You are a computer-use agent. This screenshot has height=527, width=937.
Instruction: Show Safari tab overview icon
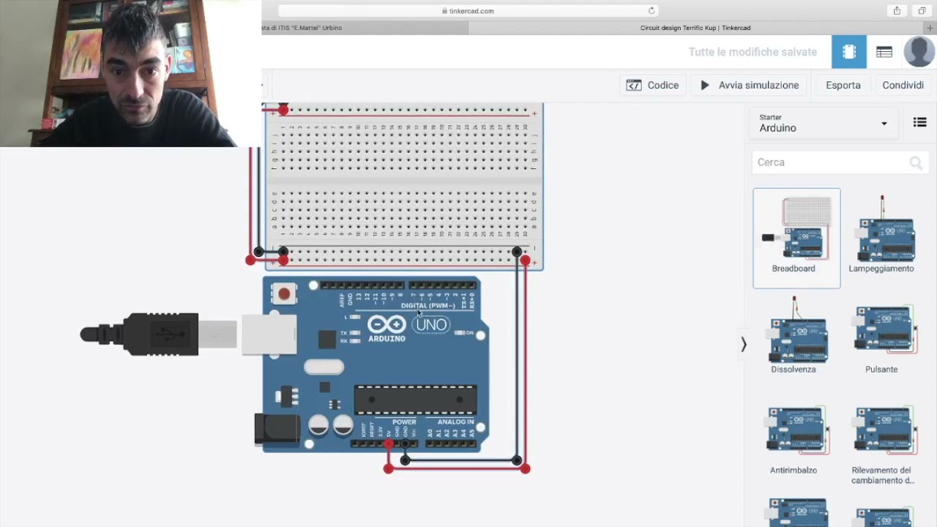922,11
